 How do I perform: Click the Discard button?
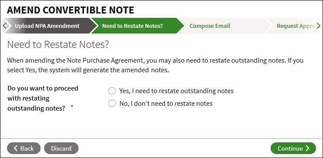[x=61, y=148]
